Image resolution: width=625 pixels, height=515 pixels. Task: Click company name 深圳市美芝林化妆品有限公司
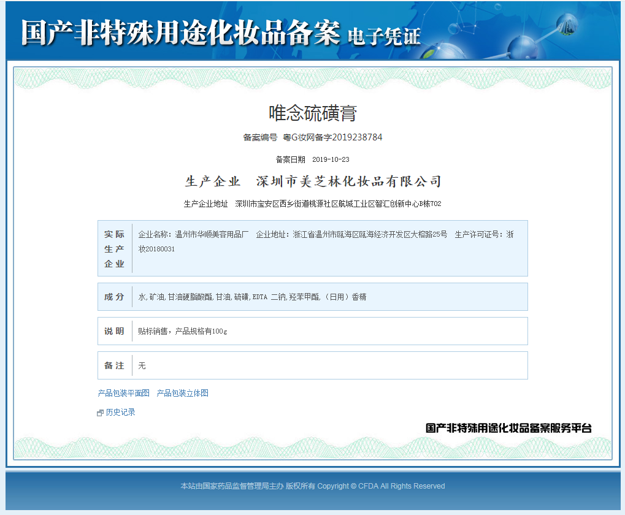349,181
